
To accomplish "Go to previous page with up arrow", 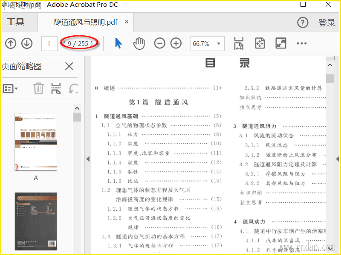I will tap(11, 43).
